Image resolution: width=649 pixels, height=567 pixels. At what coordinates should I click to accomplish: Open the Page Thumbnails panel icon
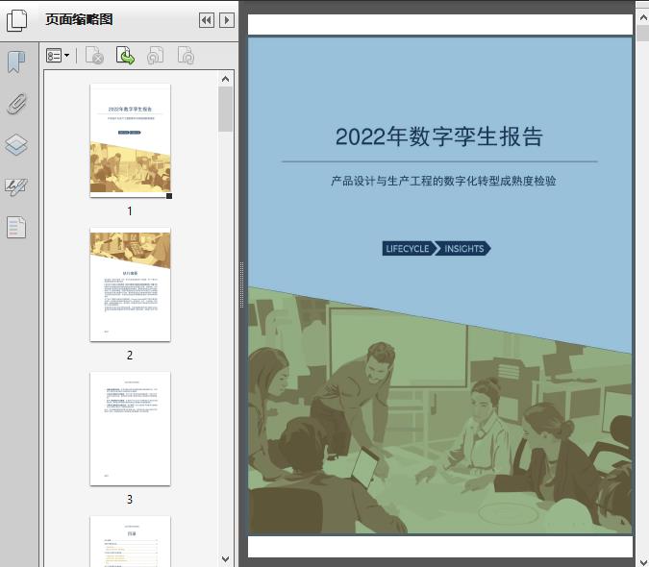point(17,20)
